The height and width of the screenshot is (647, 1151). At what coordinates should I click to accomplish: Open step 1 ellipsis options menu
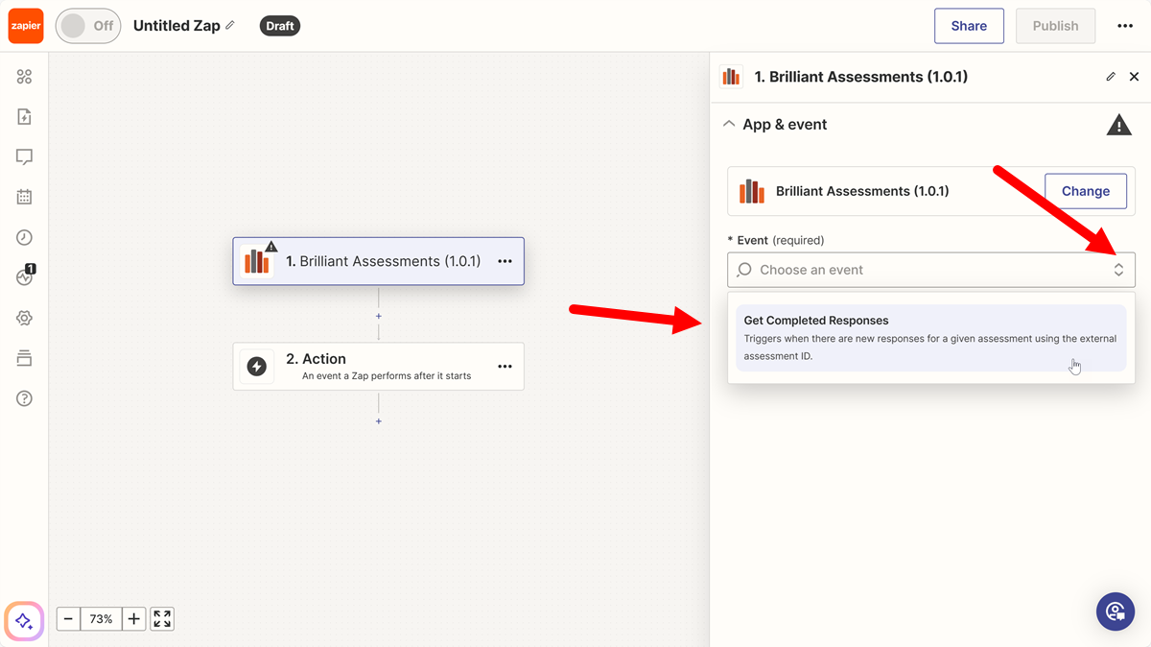(x=505, y=260)
